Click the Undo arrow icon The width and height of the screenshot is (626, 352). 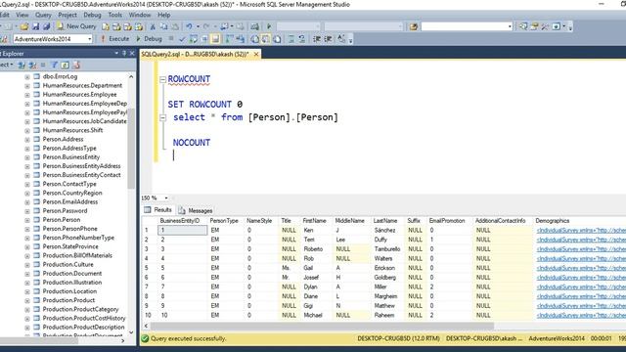(189, 26)
